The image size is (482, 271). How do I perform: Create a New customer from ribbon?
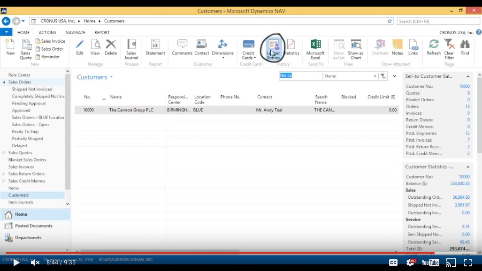pos(10,47)
